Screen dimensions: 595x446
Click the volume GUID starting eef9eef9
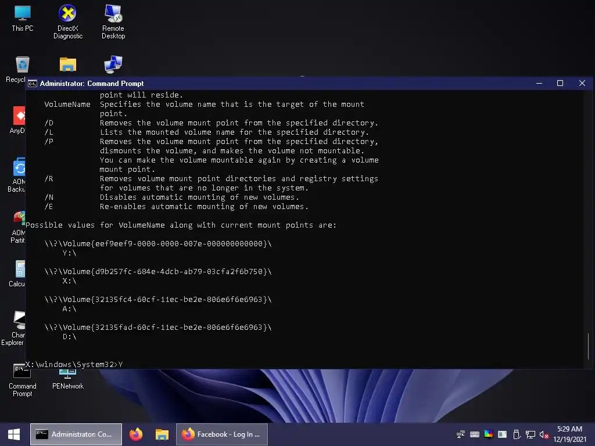[x=158, y=243]
